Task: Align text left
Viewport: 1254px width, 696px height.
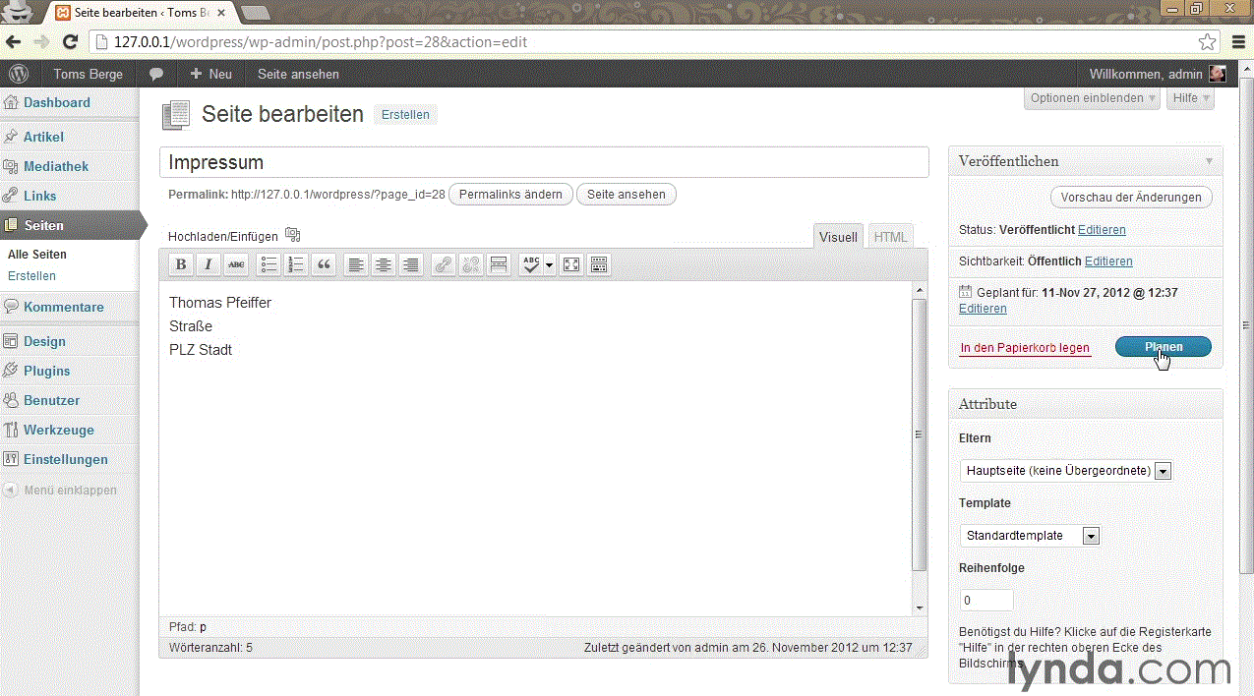Action: click(x=356, y=264)
